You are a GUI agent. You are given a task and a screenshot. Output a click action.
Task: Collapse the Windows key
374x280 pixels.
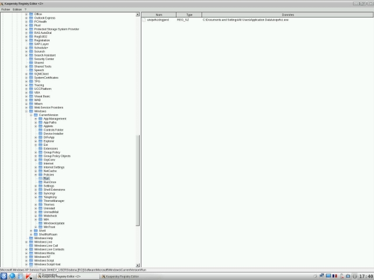26,111
